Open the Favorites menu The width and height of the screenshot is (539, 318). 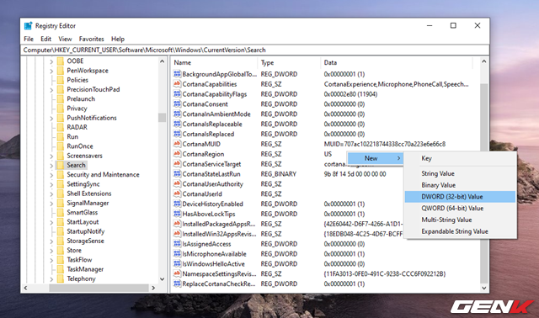(x=91, y=39)
